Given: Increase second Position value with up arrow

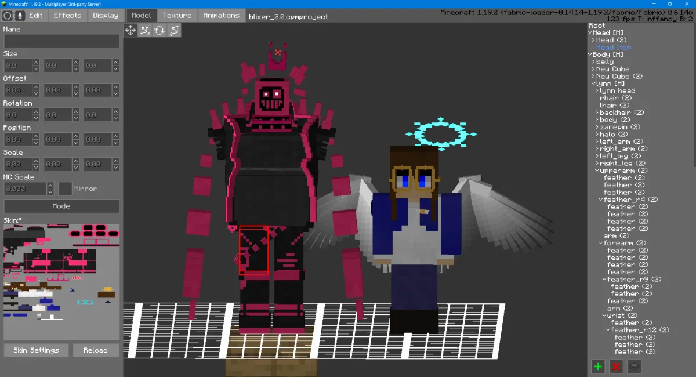Looking at the screenshot, I should (x=76, y=136).
